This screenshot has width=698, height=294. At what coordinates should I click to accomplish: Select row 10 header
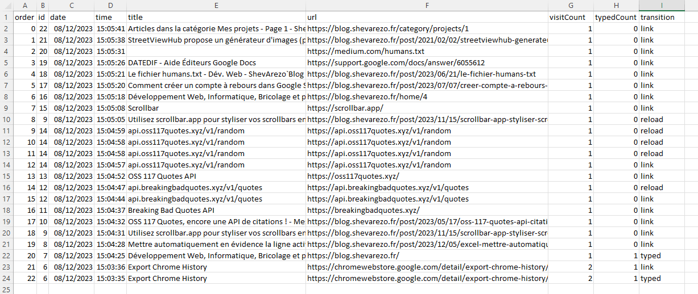tap(6, 119)
